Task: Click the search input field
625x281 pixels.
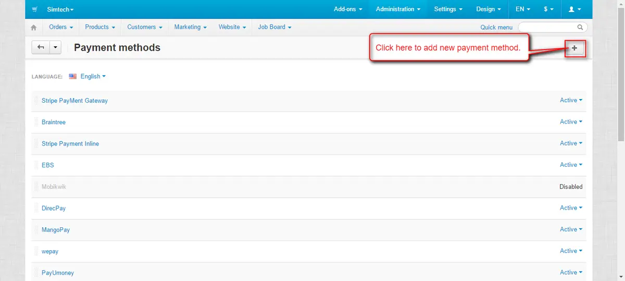Action: click(547, 27)
